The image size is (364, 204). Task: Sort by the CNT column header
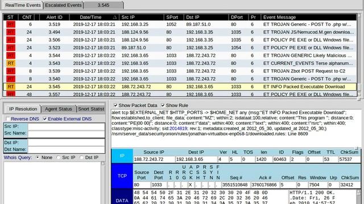pos(27,17)
